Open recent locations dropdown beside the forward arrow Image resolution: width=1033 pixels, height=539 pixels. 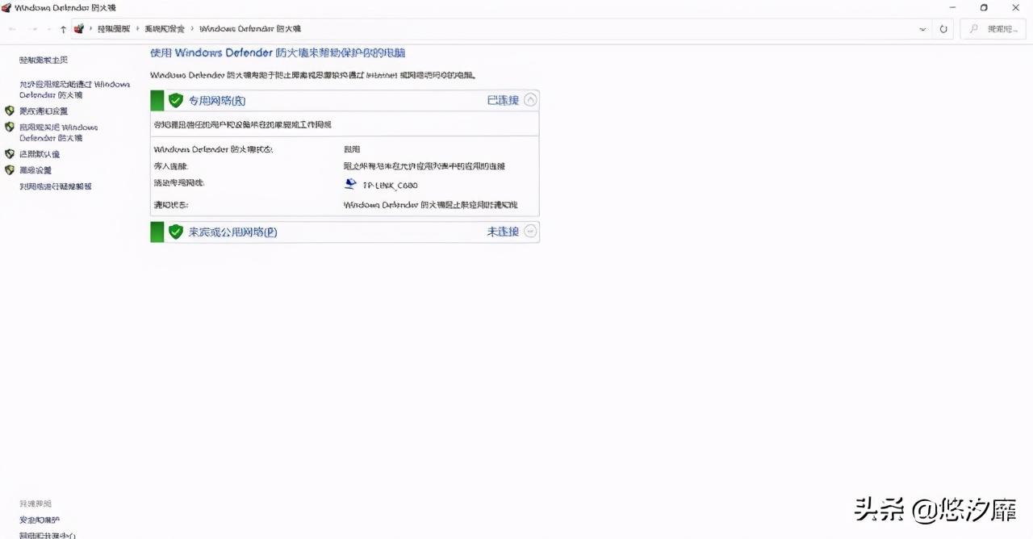pyautogui.click(x=49, y=29)
